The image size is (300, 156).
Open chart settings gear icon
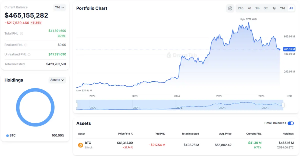tap(230, 8)
